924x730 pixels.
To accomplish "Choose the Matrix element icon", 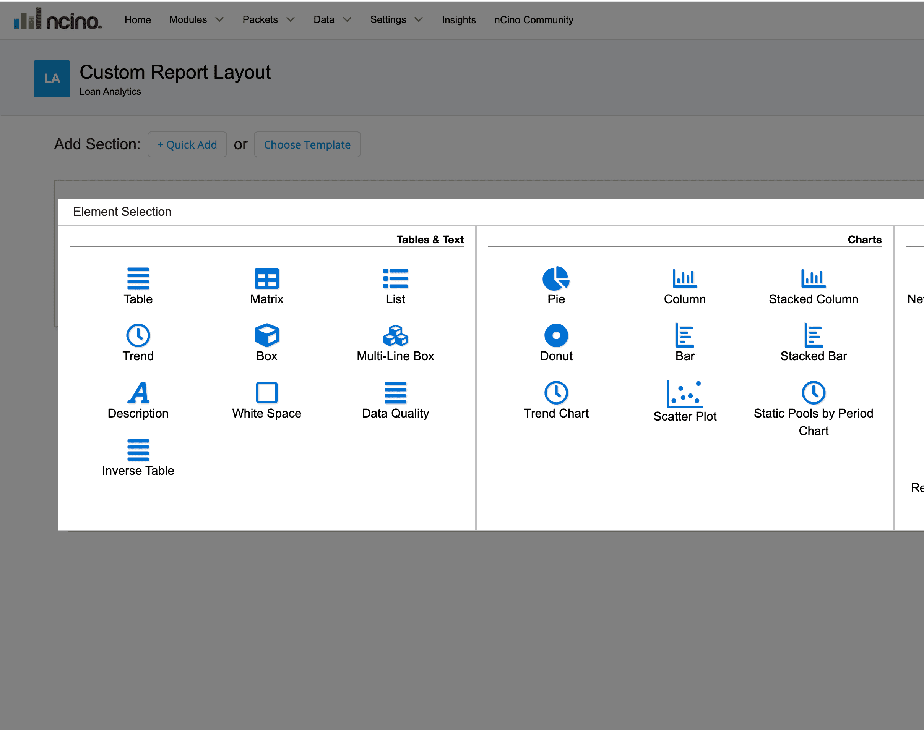I will [266, 278].
